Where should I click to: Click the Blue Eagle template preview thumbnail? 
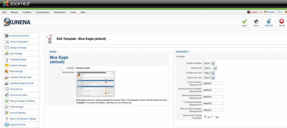(96, 84)
